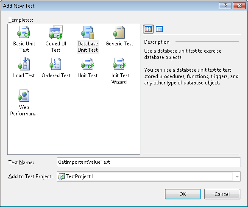Click the "Add to Test Project:" label
248x207 pixels.
31,176
